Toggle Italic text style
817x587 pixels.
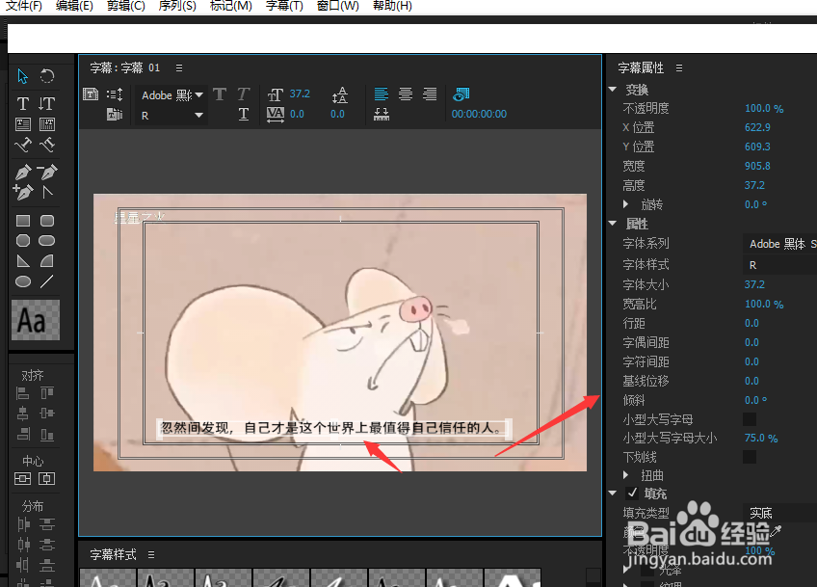244,94
